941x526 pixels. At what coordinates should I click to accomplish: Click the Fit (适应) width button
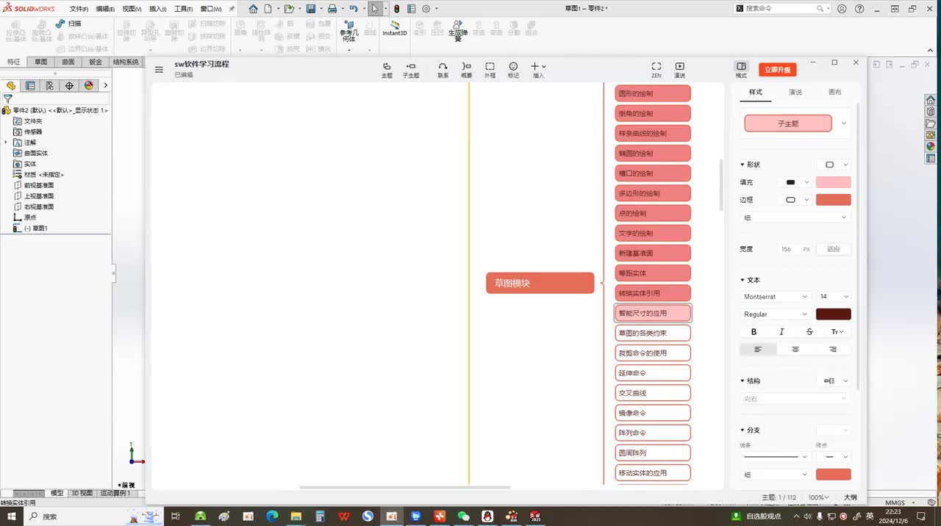[834, 250]
